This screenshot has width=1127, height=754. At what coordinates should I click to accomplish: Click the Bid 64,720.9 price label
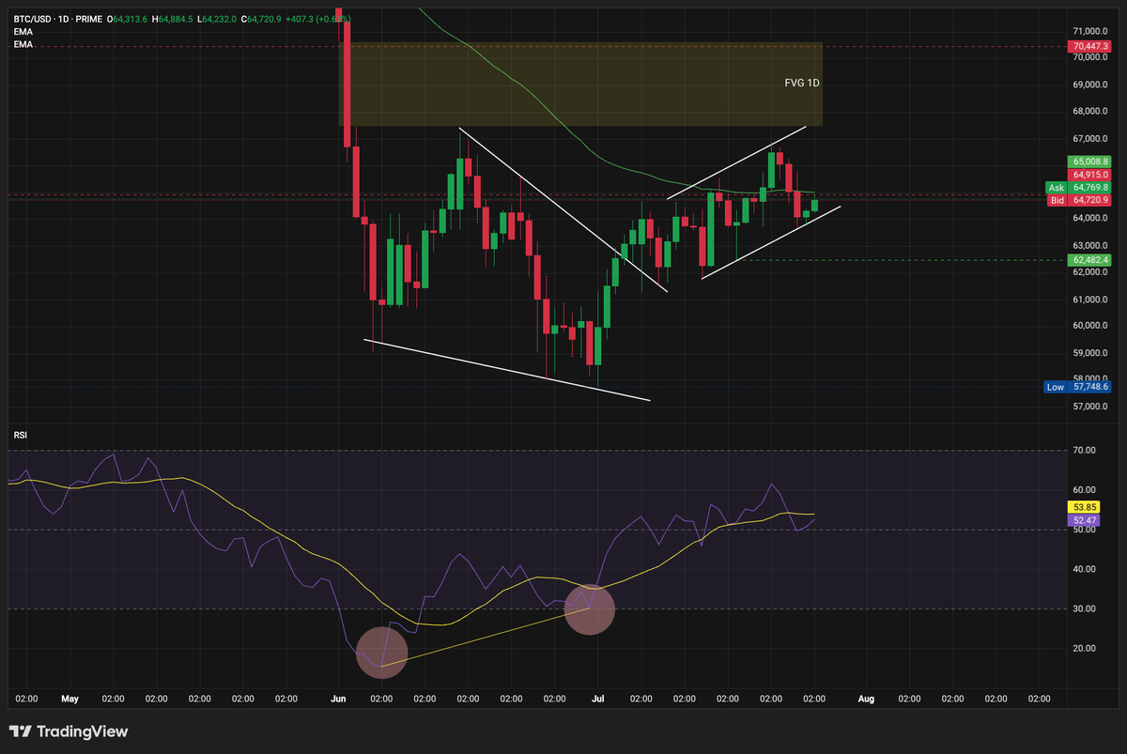(1079, 200)
